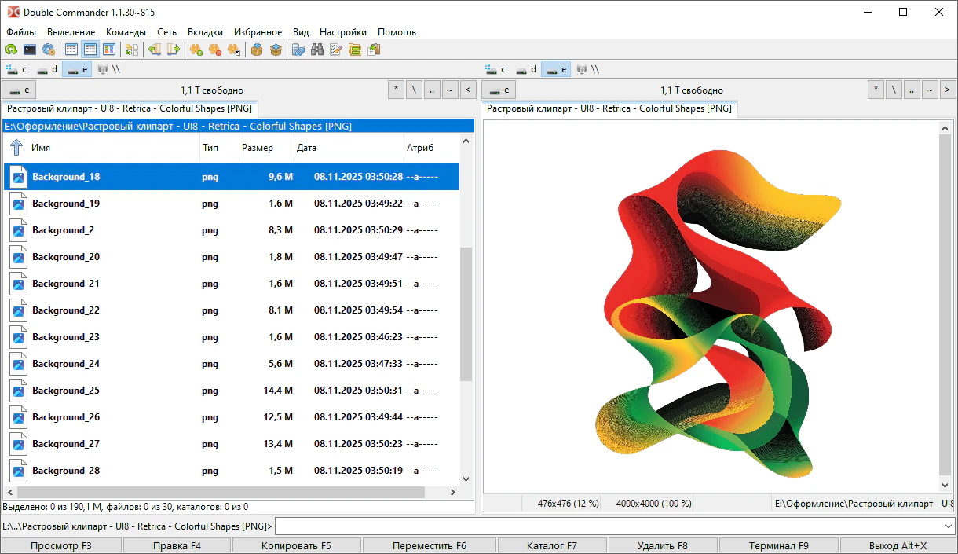Switch the left panel to drive d

[x=47, y=69]
